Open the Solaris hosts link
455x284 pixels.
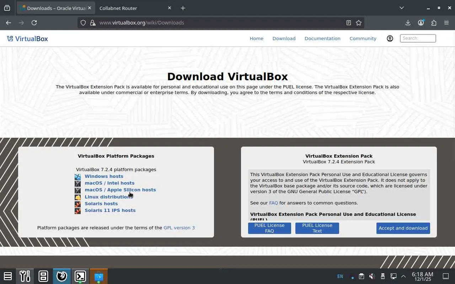pyautogui.click(x=101, y=204)
